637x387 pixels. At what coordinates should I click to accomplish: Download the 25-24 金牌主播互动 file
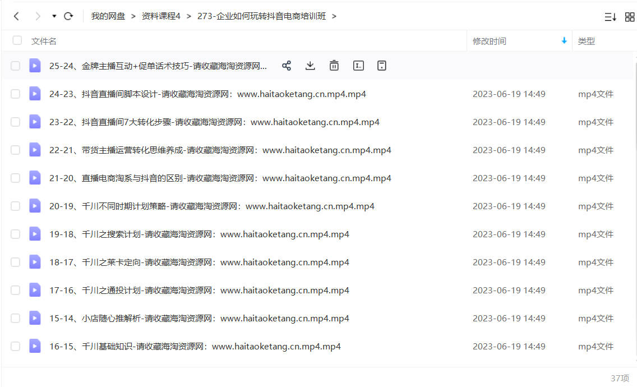(310, 66)
